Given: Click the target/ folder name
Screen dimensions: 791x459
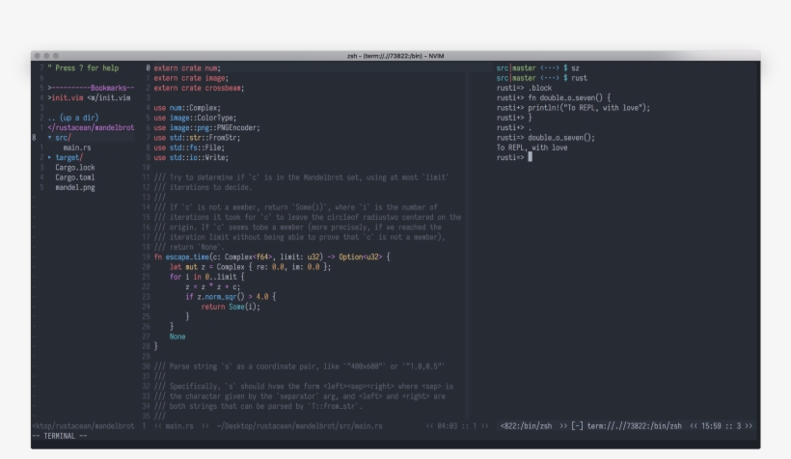Looking at the screenshot, I should point(69,157).
